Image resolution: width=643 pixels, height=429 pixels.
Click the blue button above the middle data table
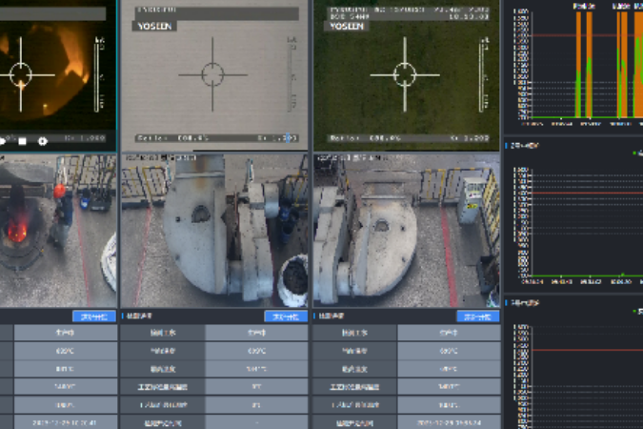click(x=286, y=316)
